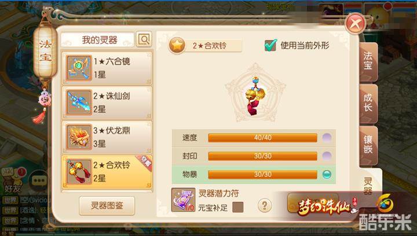This screenshot has height=236, width=417.
Task: Enable the 元宝补足 checkbox
Action: tap(238, 207)
